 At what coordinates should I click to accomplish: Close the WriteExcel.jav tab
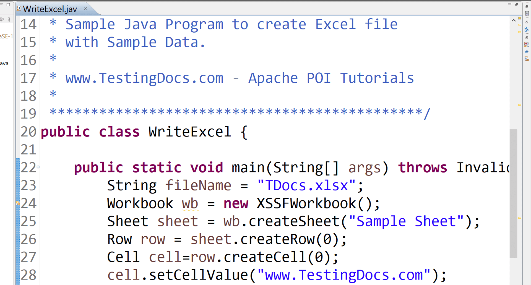[85, 9]
